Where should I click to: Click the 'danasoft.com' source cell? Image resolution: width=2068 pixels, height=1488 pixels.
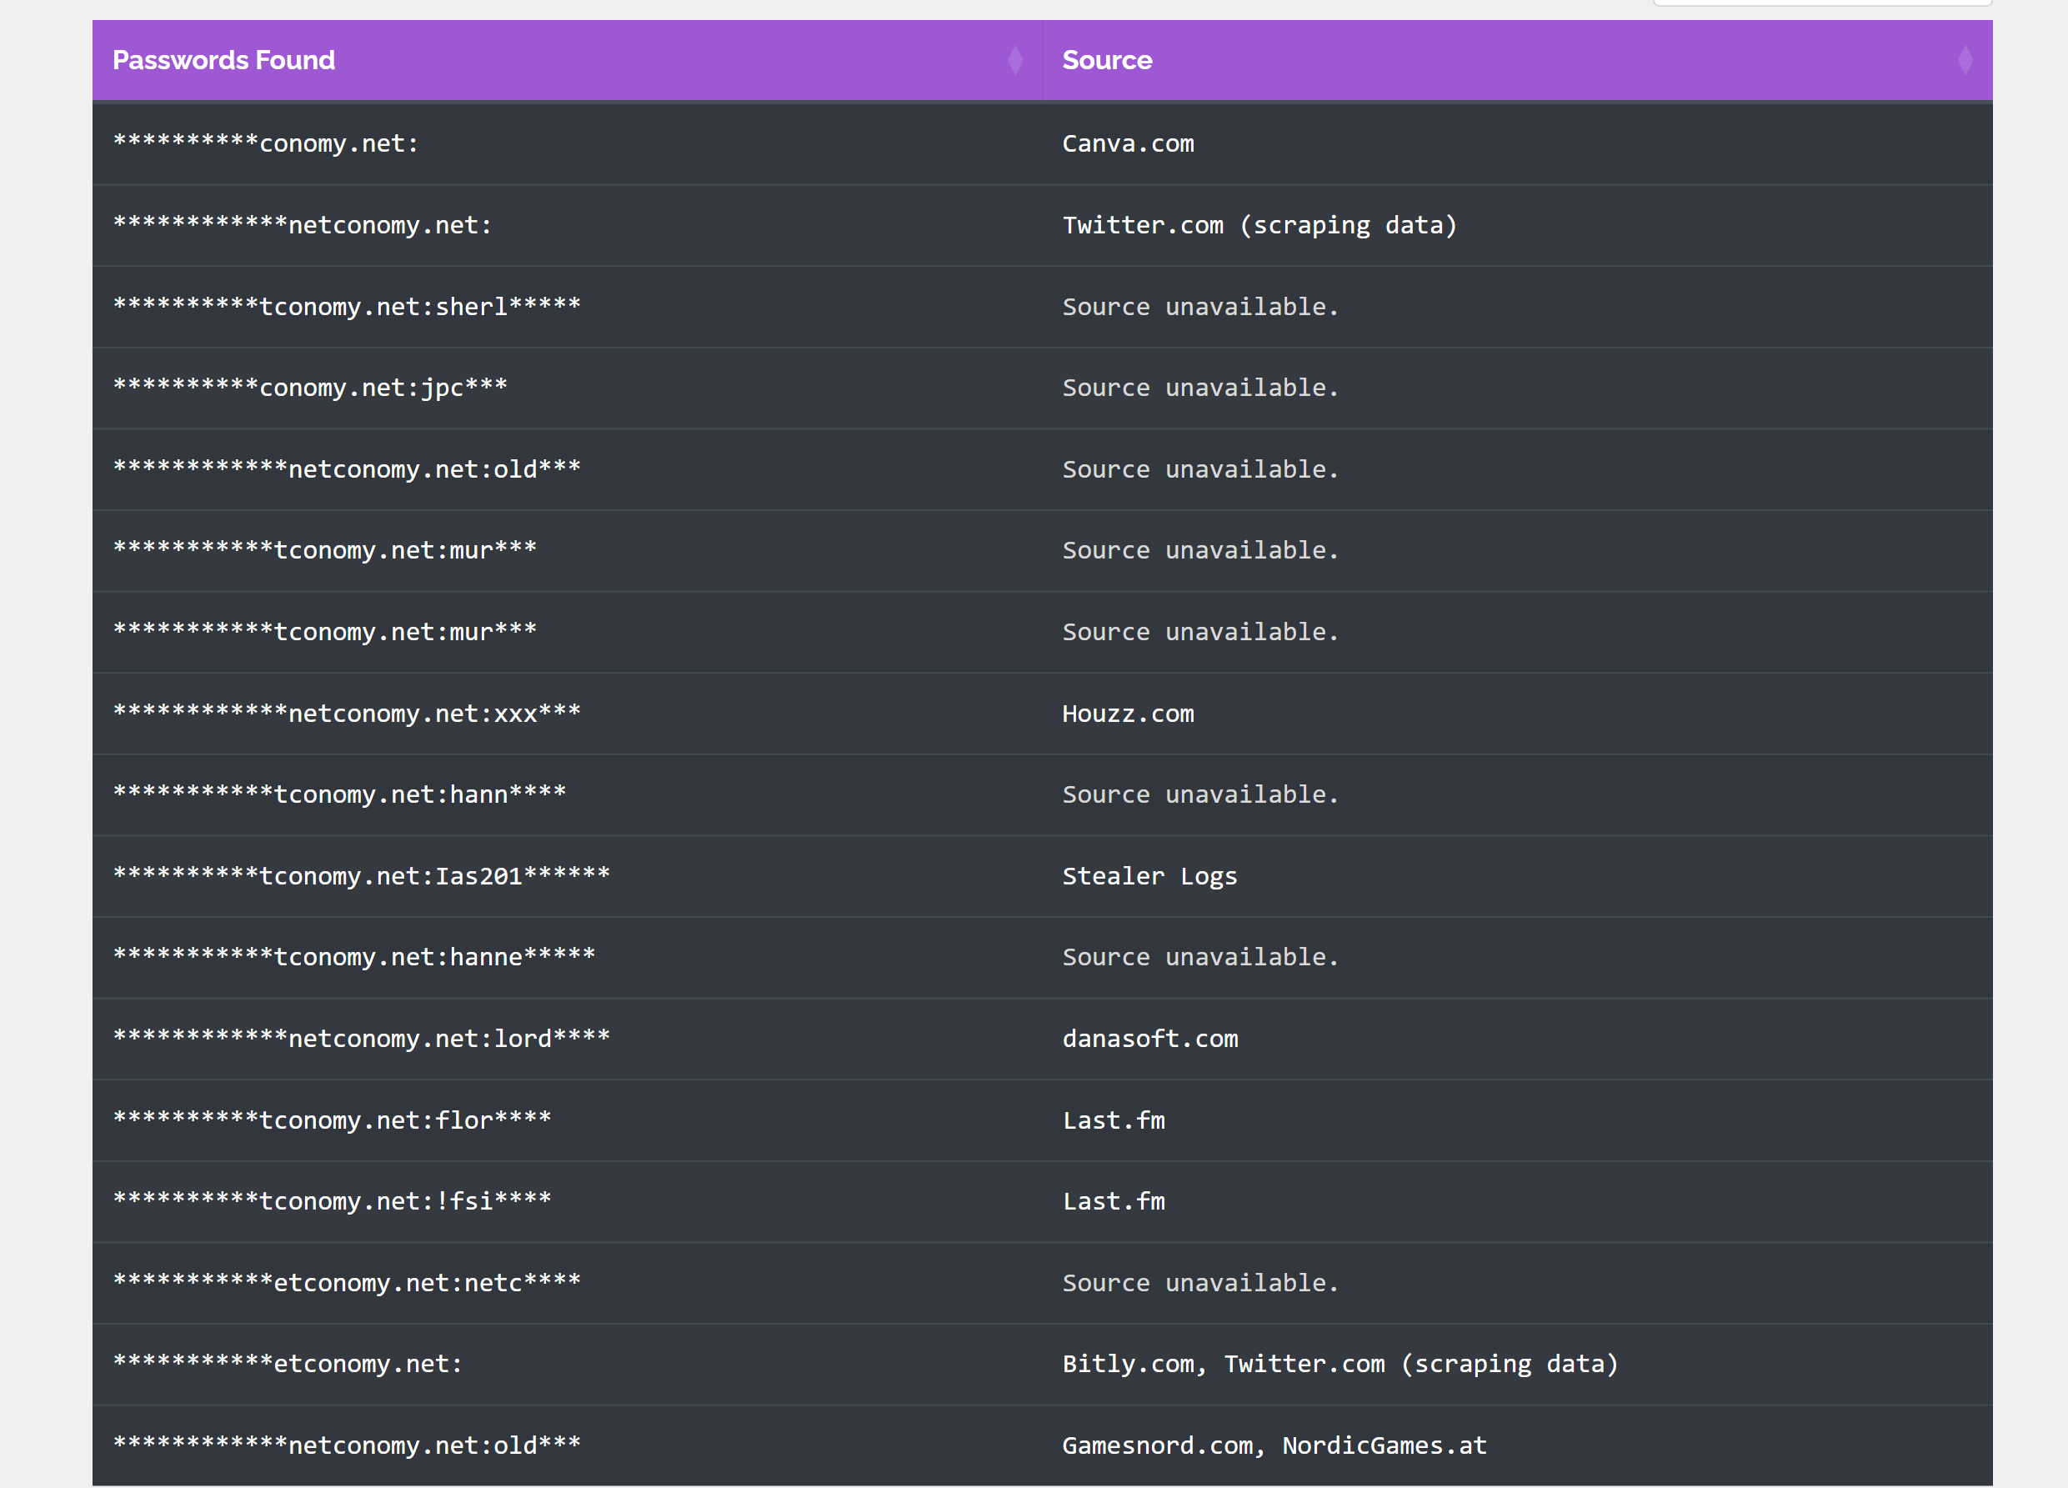1149,1040
